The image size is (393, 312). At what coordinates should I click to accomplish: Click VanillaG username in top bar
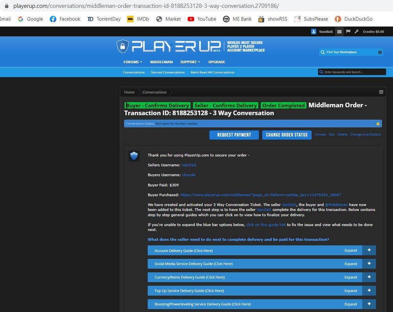326,31
